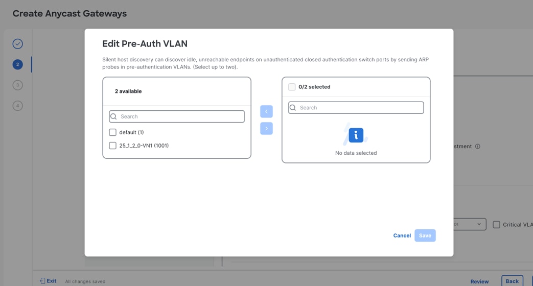Click magnifier icon in available search box

tap(114, 116)
